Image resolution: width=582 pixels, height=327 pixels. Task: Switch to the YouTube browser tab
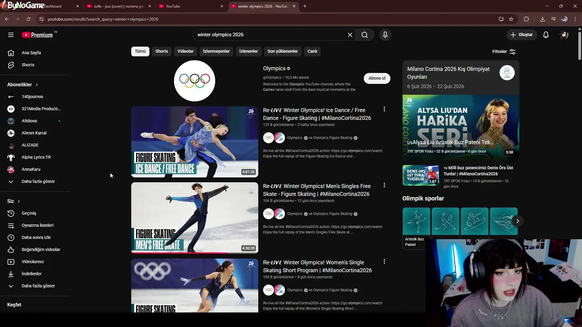coord(191,6)
